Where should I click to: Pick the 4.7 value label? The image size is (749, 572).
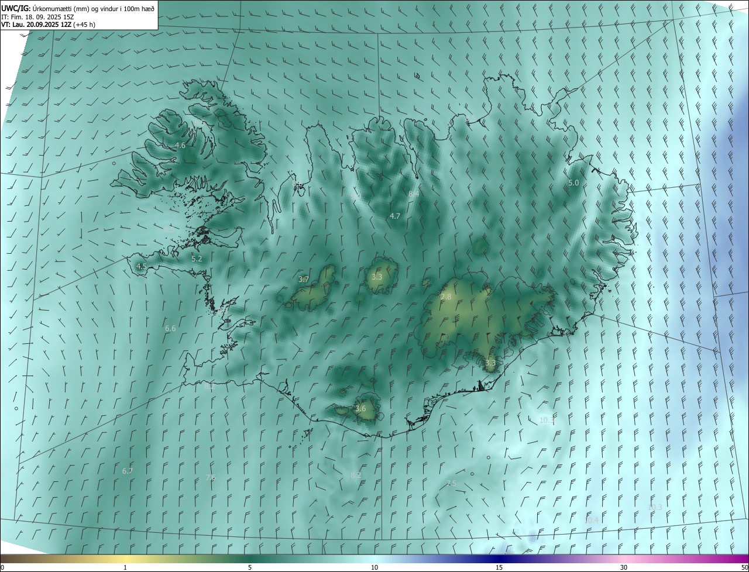tap(395, 216)
